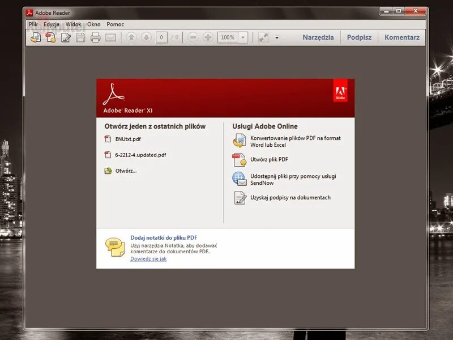Screen dimensions: 453x340
Task: Click the save file floppy icon
Action: click(x=80, y=37)
